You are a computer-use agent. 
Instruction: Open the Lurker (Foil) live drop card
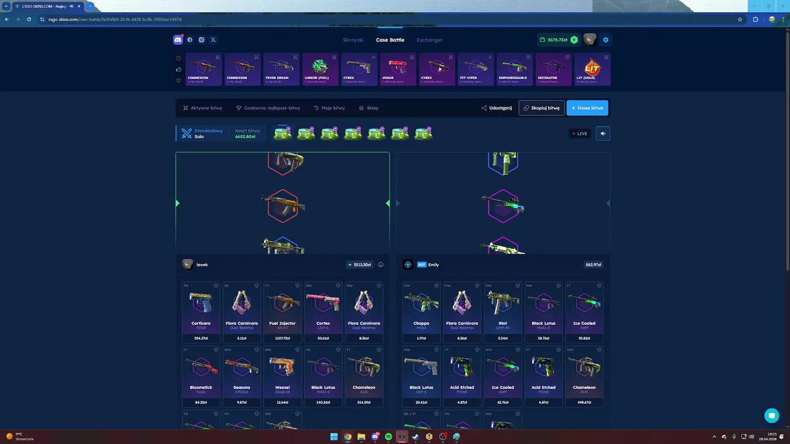point(320,69)
